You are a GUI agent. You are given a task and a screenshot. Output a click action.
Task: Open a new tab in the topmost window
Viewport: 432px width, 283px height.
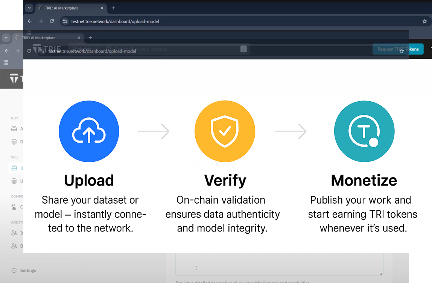click(113, 8)
